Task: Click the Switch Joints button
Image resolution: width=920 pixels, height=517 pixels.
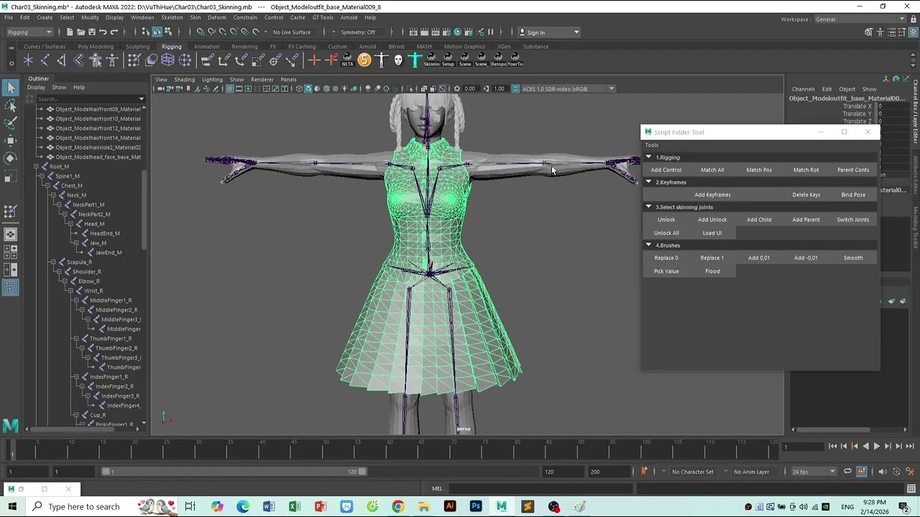Action: coord(853,220)
